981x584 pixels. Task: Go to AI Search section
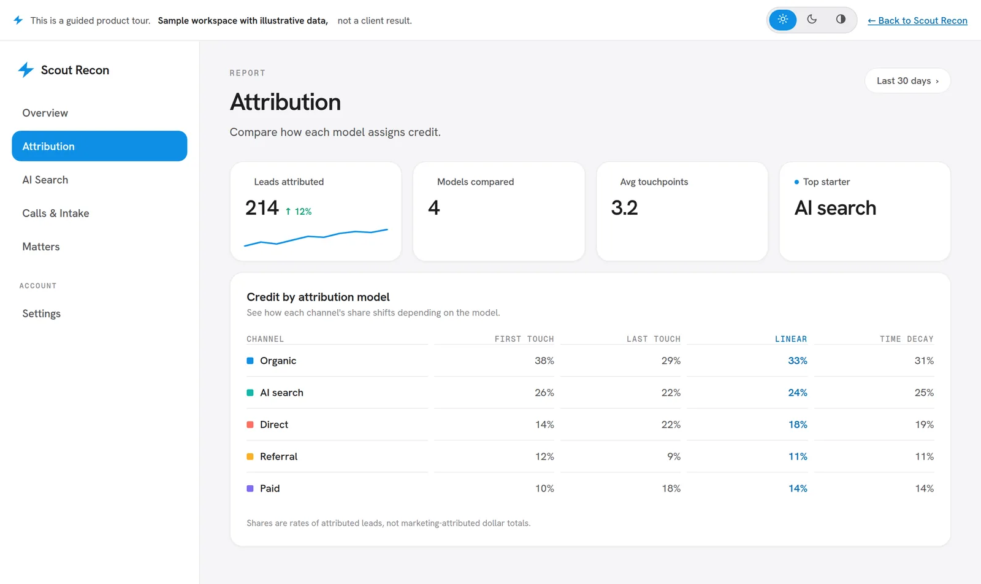(x=99, y=180)
